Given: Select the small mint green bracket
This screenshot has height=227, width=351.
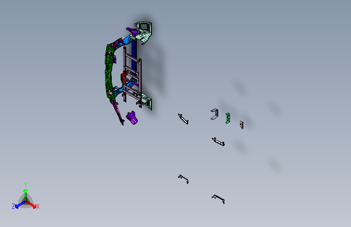Looking at the screenshot, I should [x=228, y=118].
